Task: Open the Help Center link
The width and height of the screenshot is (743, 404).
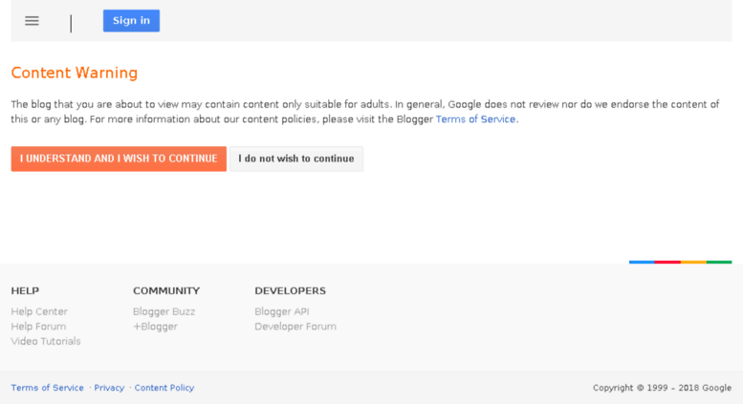Action: click(39, 311)
